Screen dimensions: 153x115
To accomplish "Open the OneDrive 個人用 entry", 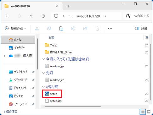I will [20, 56].
